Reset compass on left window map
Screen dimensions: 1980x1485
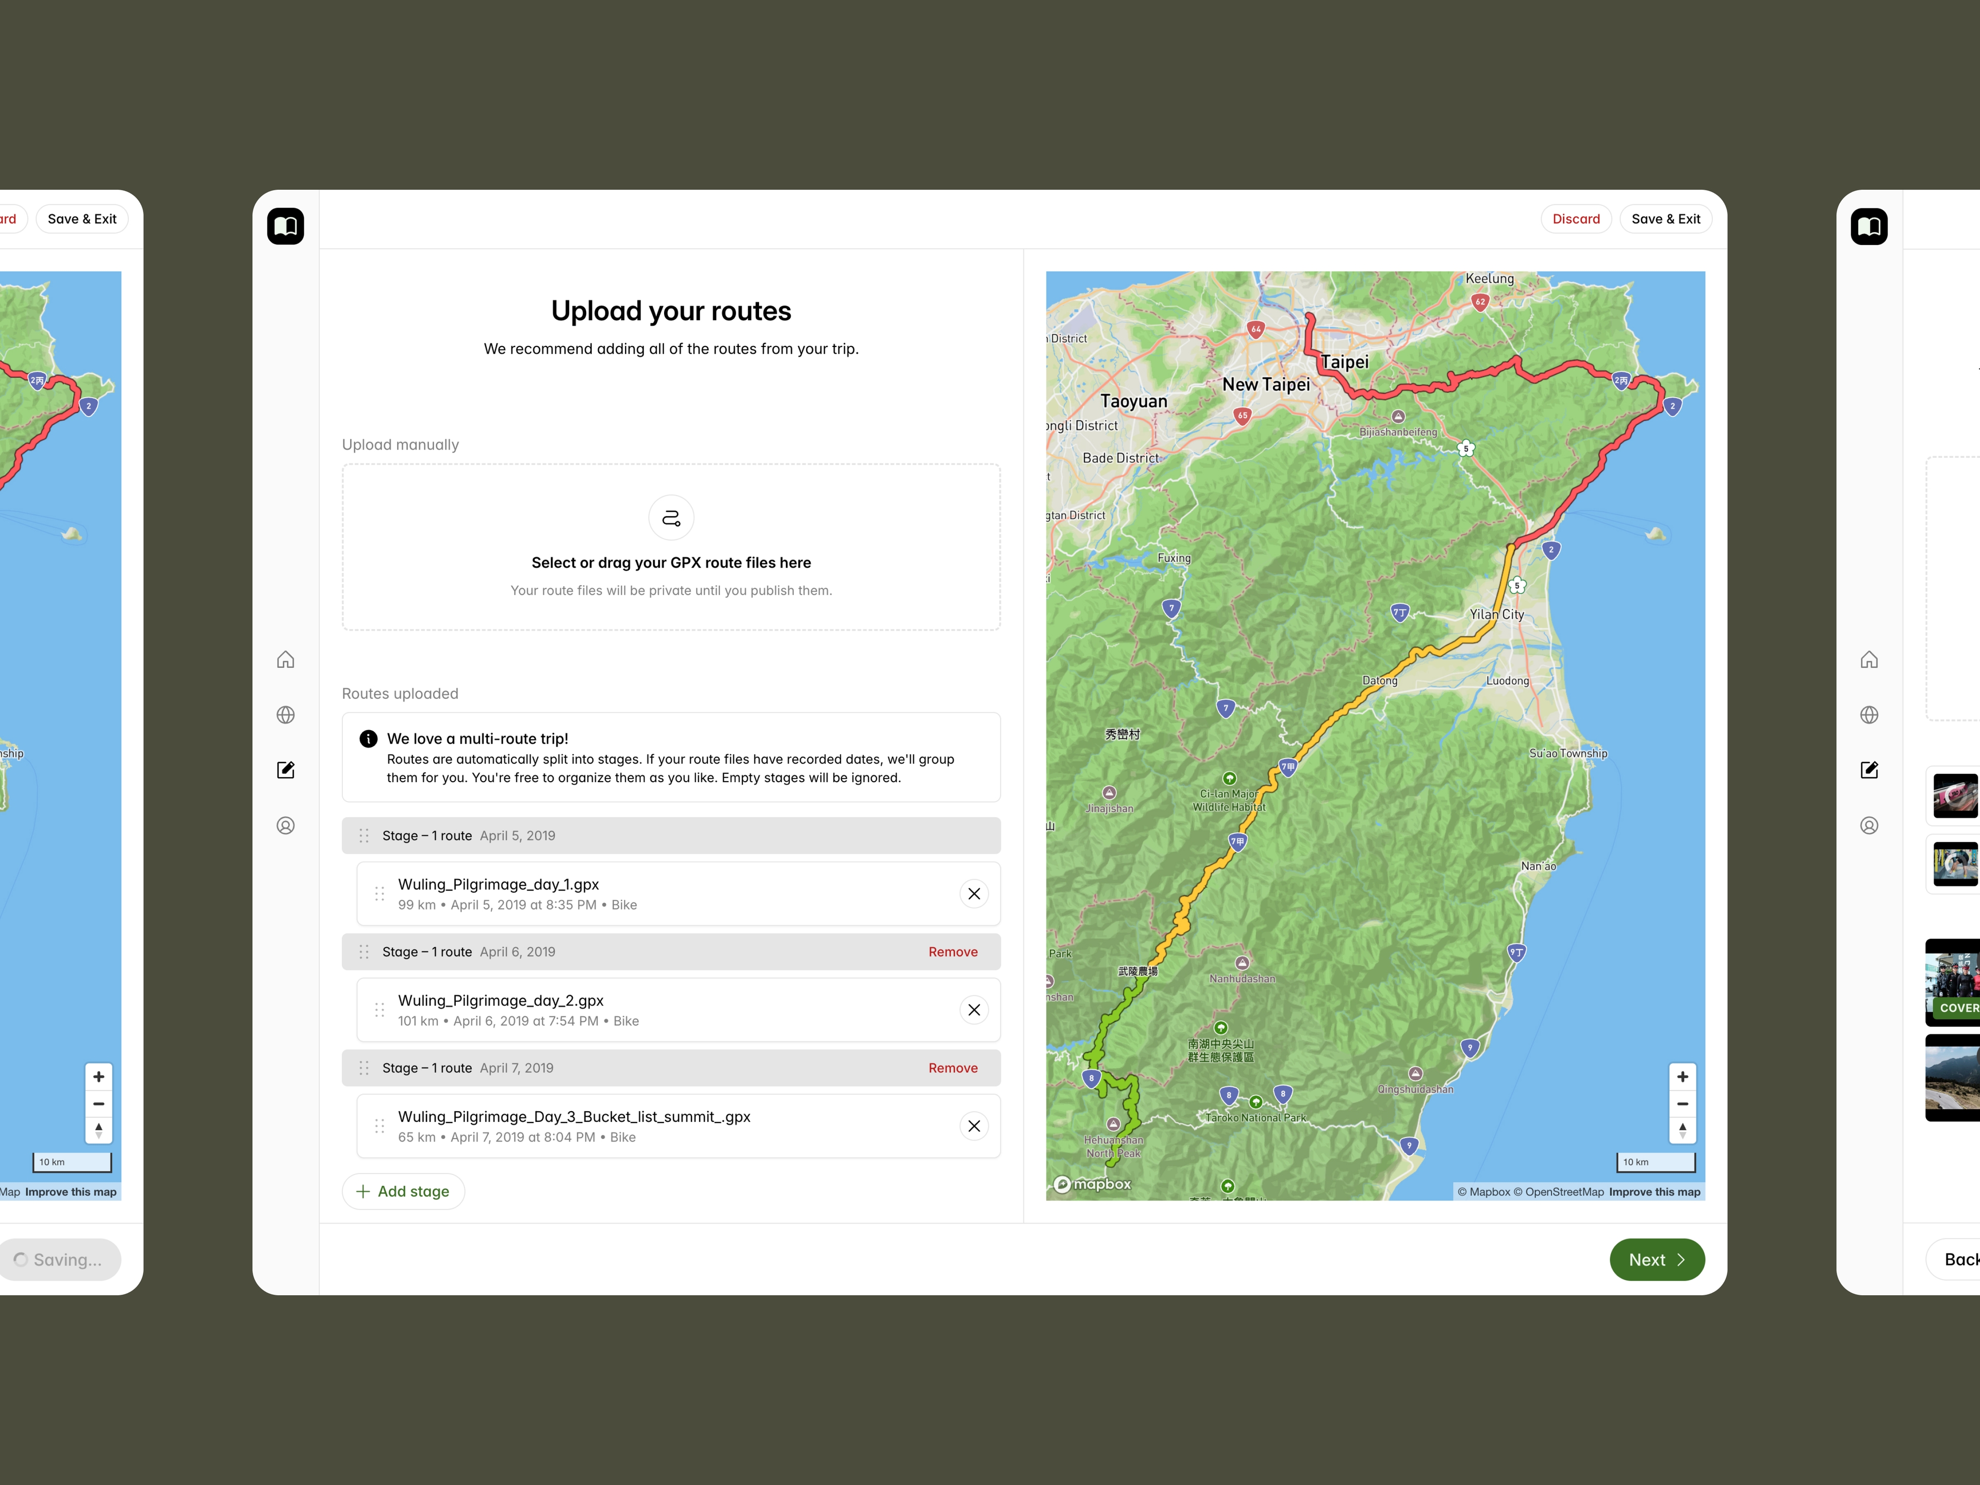tap(98, 1130)
